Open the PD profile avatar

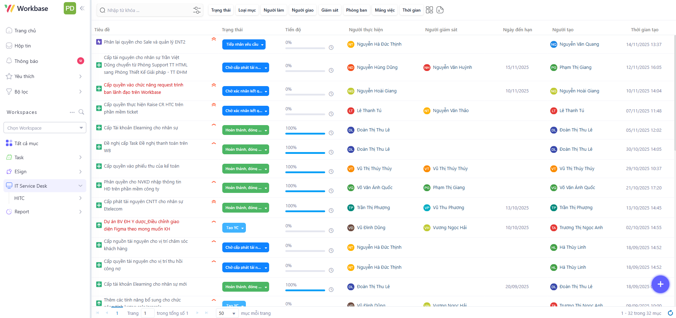[x=70, y=8]
